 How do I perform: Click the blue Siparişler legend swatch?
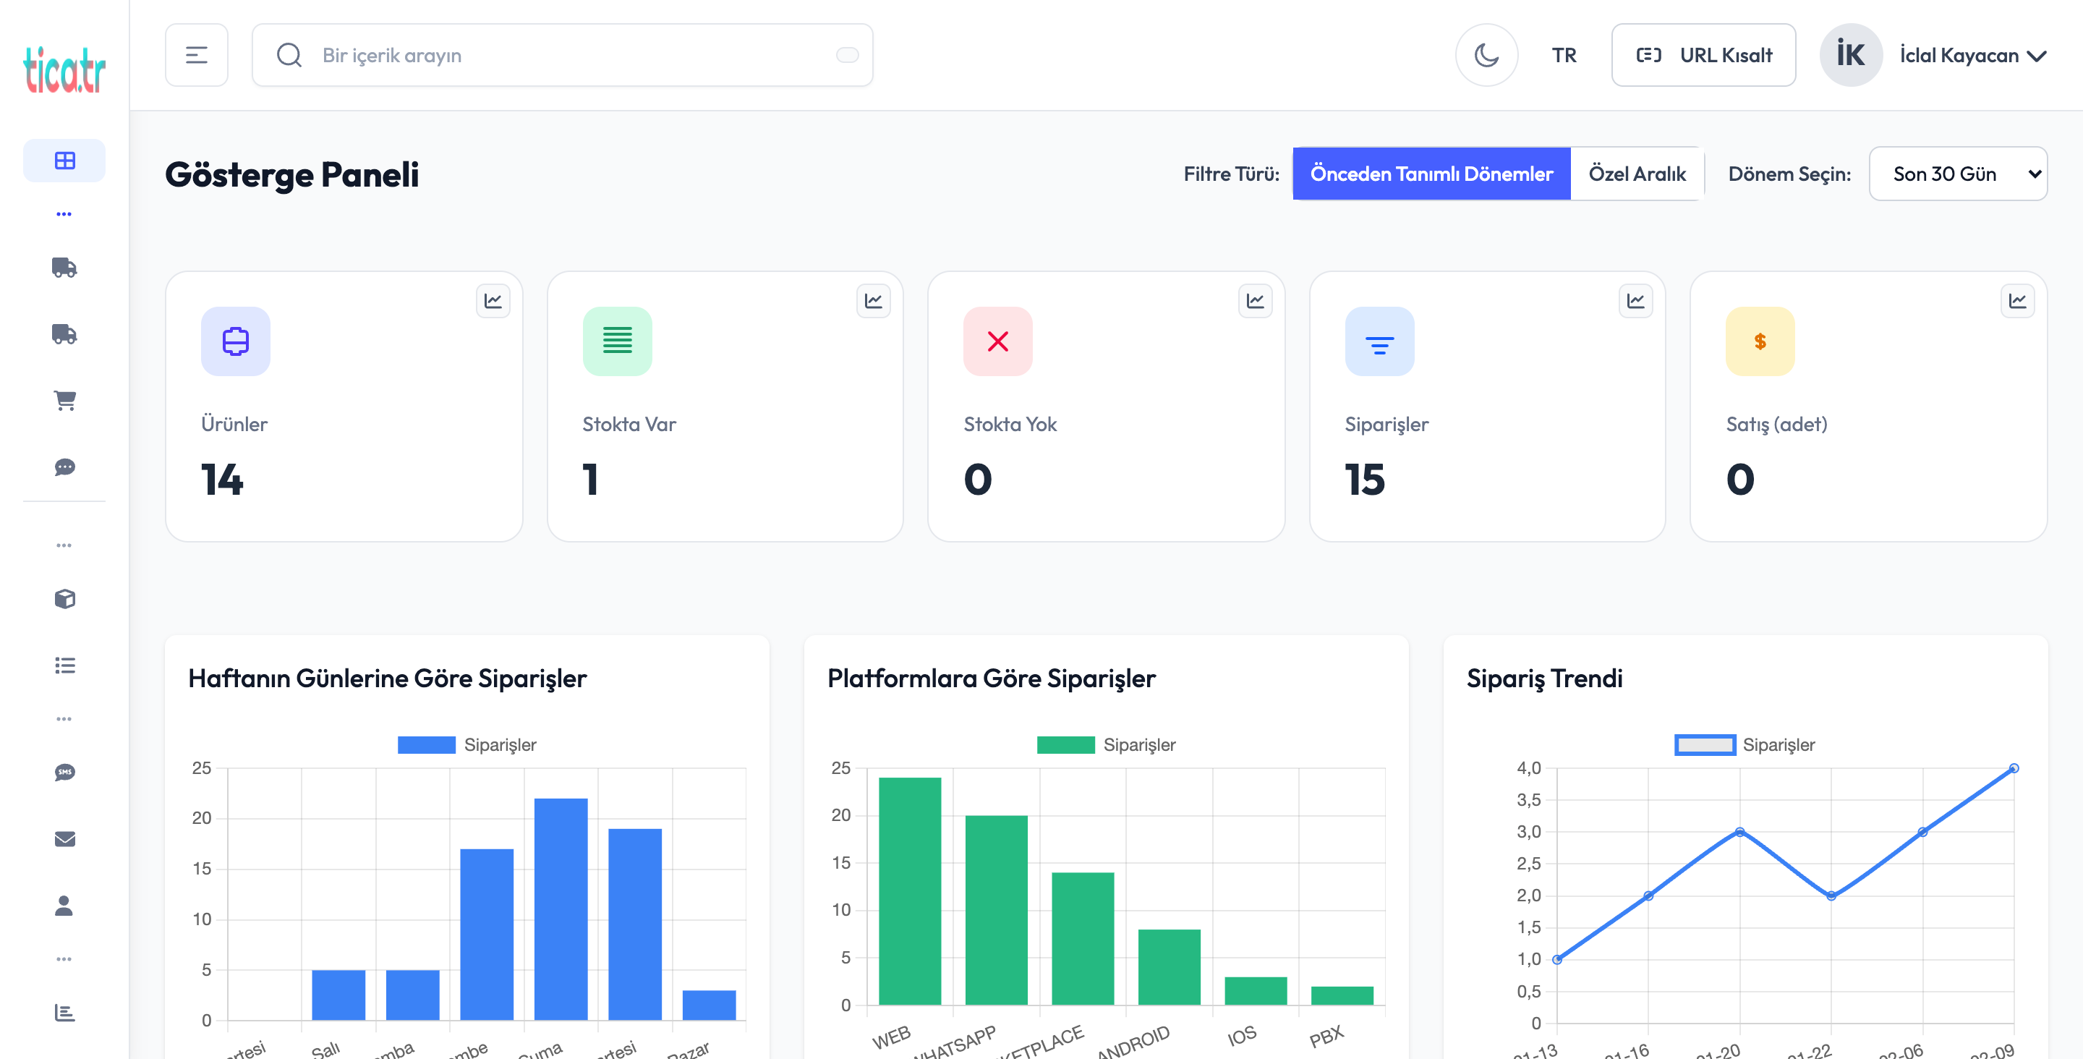(426, 744)
